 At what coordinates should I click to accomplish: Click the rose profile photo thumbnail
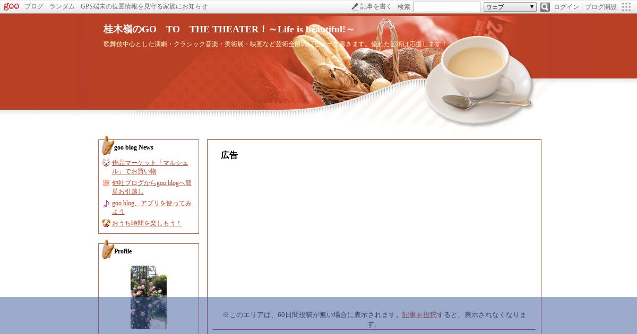[x=149, y=297]
